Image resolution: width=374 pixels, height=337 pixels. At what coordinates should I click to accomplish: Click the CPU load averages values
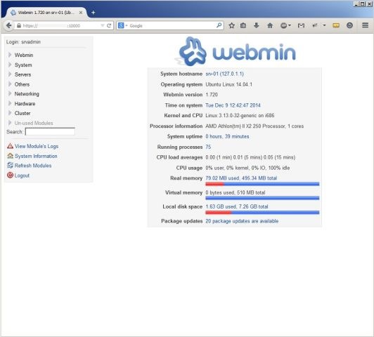(x=250, y=157)
